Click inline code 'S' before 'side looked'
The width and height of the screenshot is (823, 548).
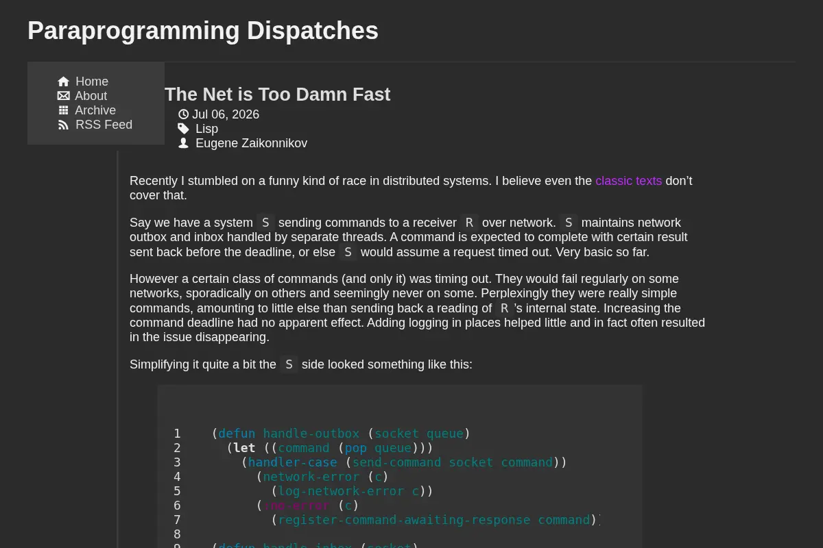point(289,364)
